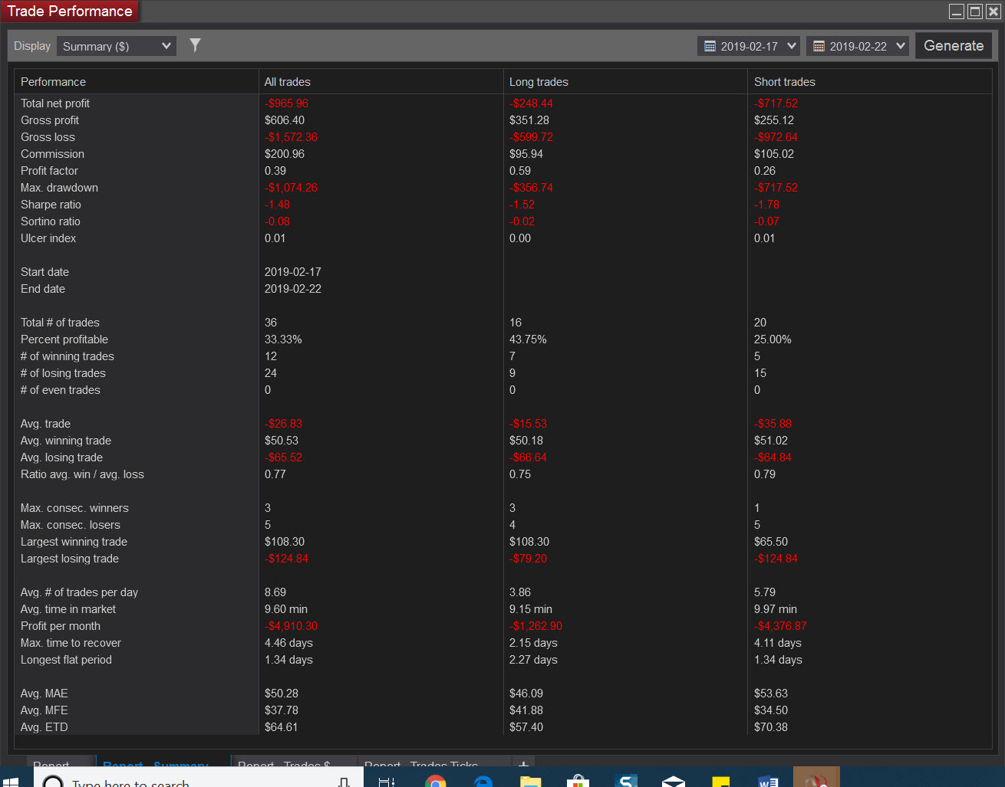This screenshot has width=1005, height=787.
Task: Add a new tab with plus button
Action: (x=523, y=763)
